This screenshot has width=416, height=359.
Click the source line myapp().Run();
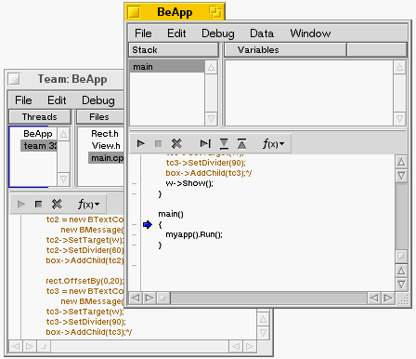(194, 234)
